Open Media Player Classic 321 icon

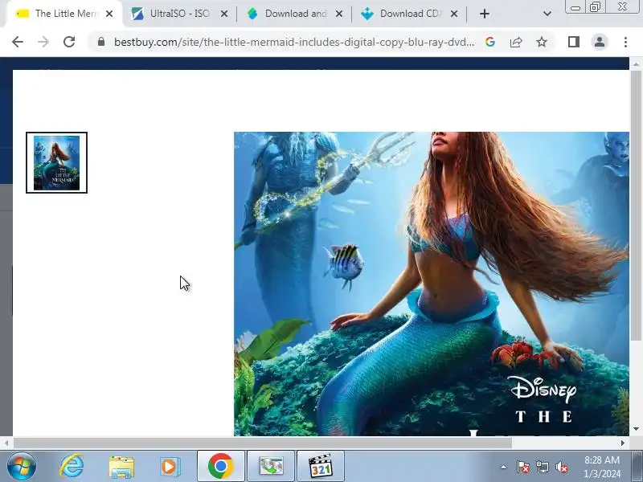click(321, 467)
